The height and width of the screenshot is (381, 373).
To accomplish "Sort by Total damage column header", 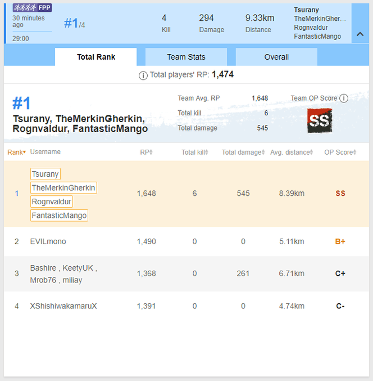I will (x=243, y=153).
